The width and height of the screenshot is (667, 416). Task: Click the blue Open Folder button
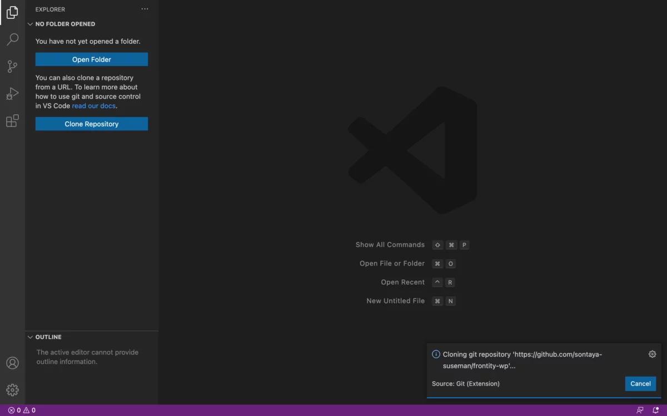coord(92,59)
